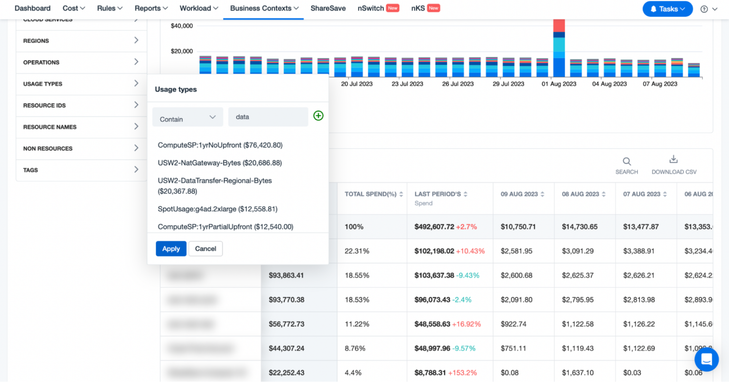729x382 pixels.
Task: Cancel the Usage types dialog
Action: pos(206,248)
